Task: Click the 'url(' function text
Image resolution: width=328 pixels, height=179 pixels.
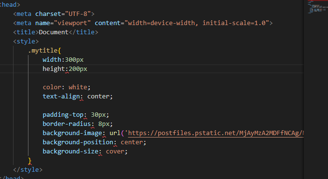Action: 117,133
